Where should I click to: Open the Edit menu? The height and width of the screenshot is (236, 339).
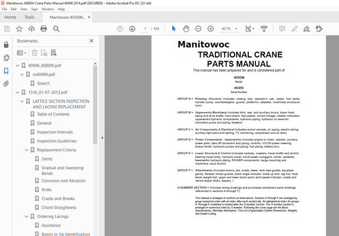point(14,9)
